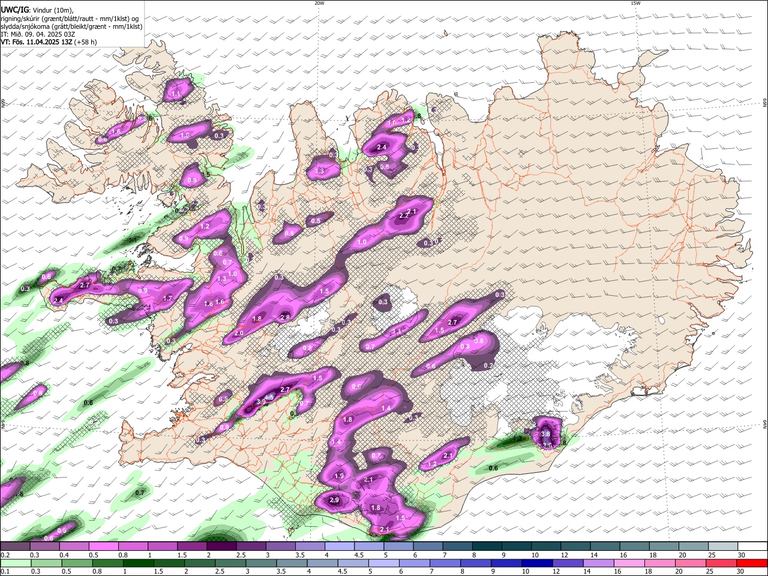Image resolution: width=768 pixels, height=576 pixels.
Task: Click the bold UWC/IG title text
Action: click(x=14, y=10)
